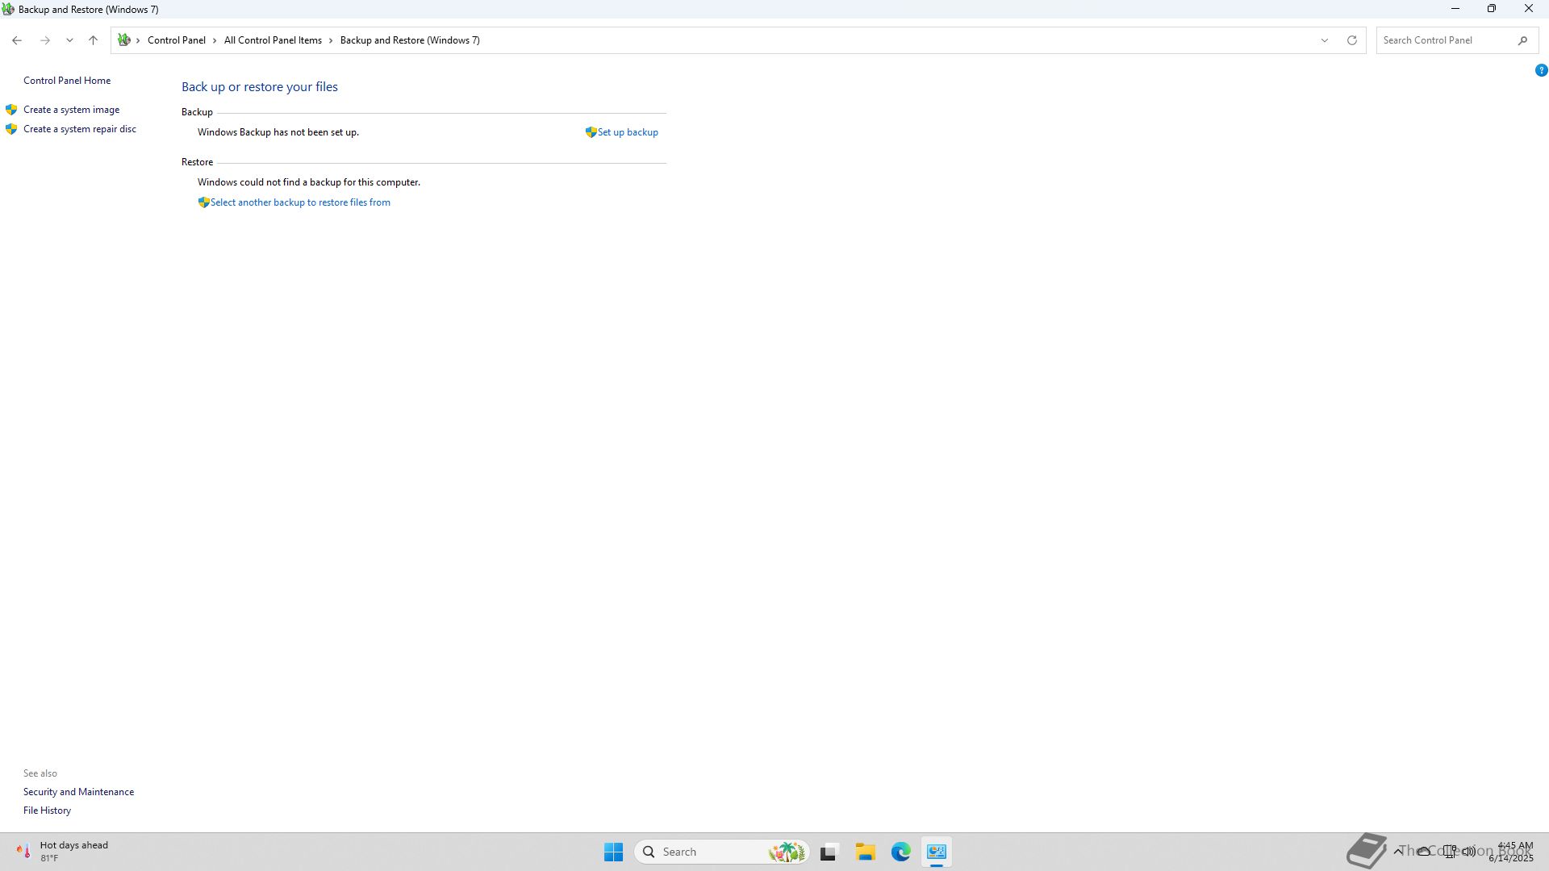This screenshot has height=871, width=1549.
Task: Open the File History link
Action: pos(47,811)
